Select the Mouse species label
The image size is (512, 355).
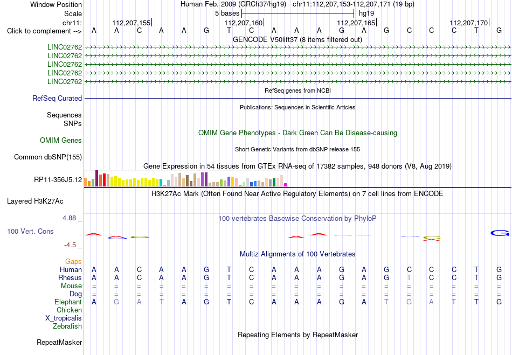pyautogui.click(x=72, y=286)
